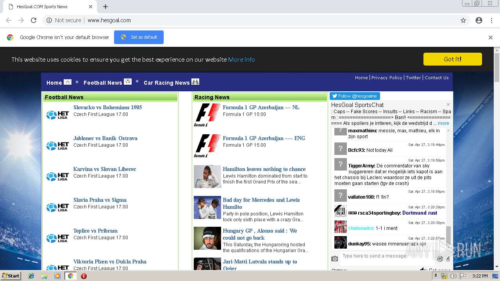Open the Chrome profile avatar menu
Image resolution: width=500 pixels, height=281 pixels.
pos(479,20)
